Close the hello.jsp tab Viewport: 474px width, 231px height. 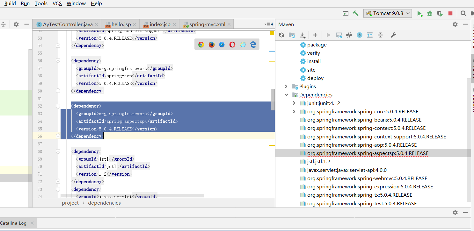click(135, 24)
